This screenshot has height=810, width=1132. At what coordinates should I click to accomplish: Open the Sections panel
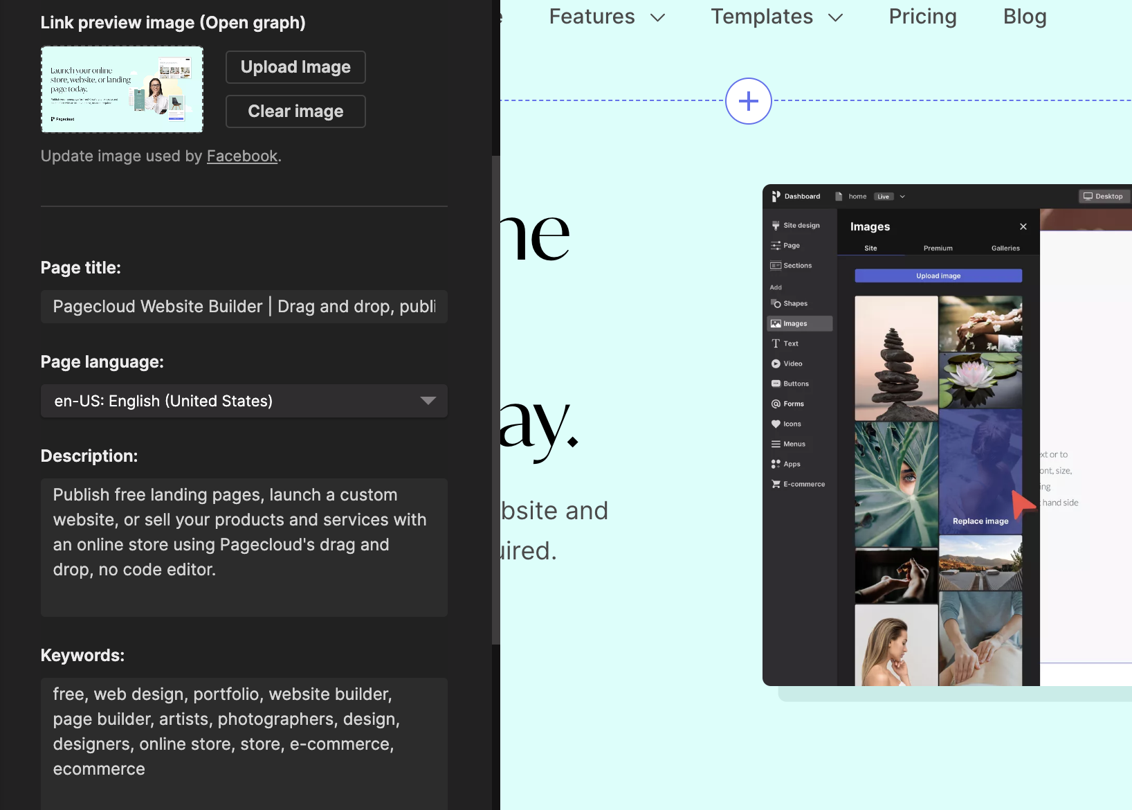[797, 265]
